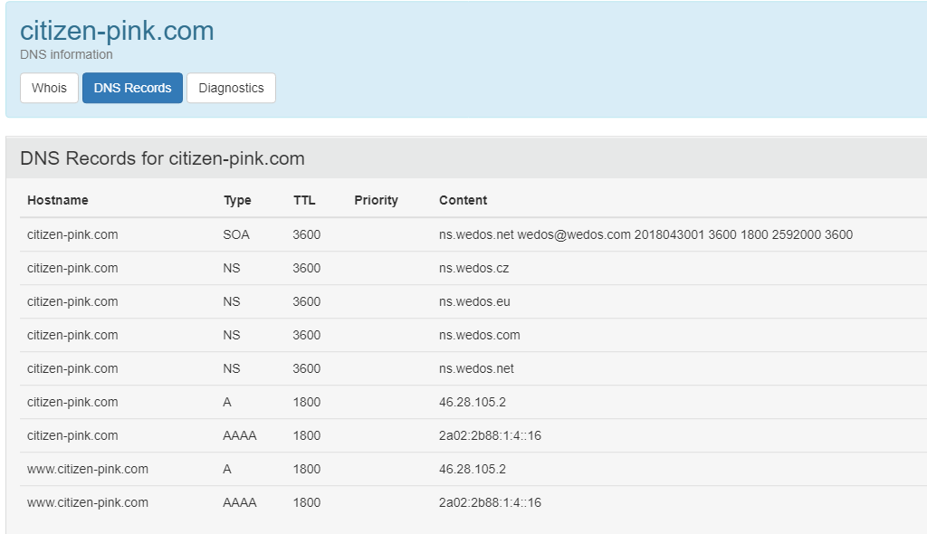Select the ns.wedos.cz nameserver entry
The image size is (927, 534).
pyautogui.click(x=473, y=269)
